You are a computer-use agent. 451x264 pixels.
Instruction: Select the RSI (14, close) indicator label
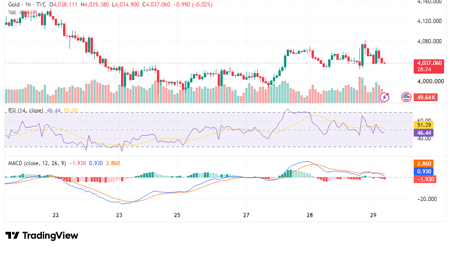(x=26, y=110)
